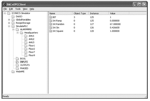Screen dimensions: 150x101
Task: Click the Int Random item icon
Action: coord(51,24)
